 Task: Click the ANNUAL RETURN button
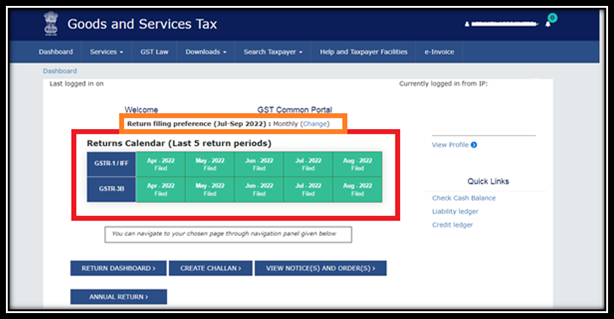click(x=118, y=297)
